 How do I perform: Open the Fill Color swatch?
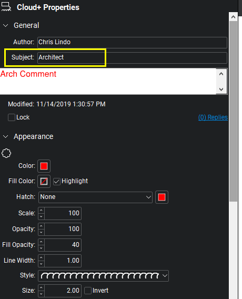[44, 181]
